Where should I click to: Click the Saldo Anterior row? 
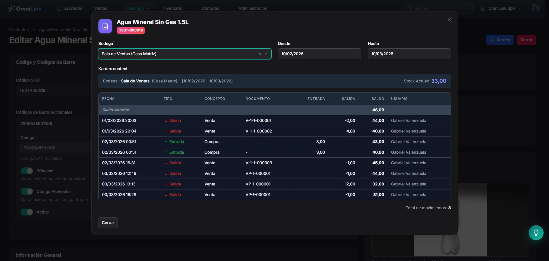click(x=275, y=110)
